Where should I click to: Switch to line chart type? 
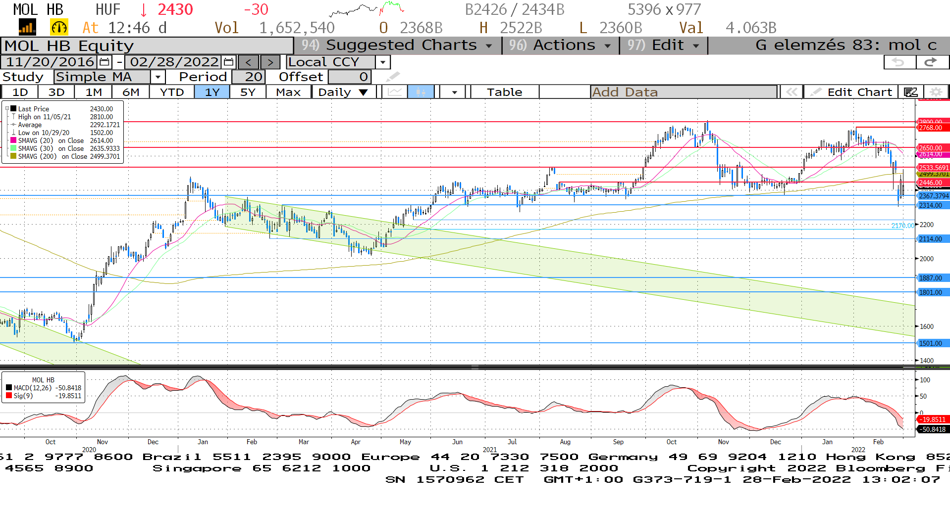point(395,92)
